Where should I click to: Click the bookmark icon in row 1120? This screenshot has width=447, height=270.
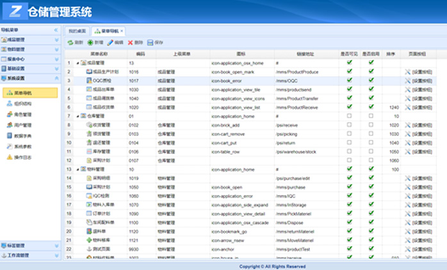[x=89, y=231]
